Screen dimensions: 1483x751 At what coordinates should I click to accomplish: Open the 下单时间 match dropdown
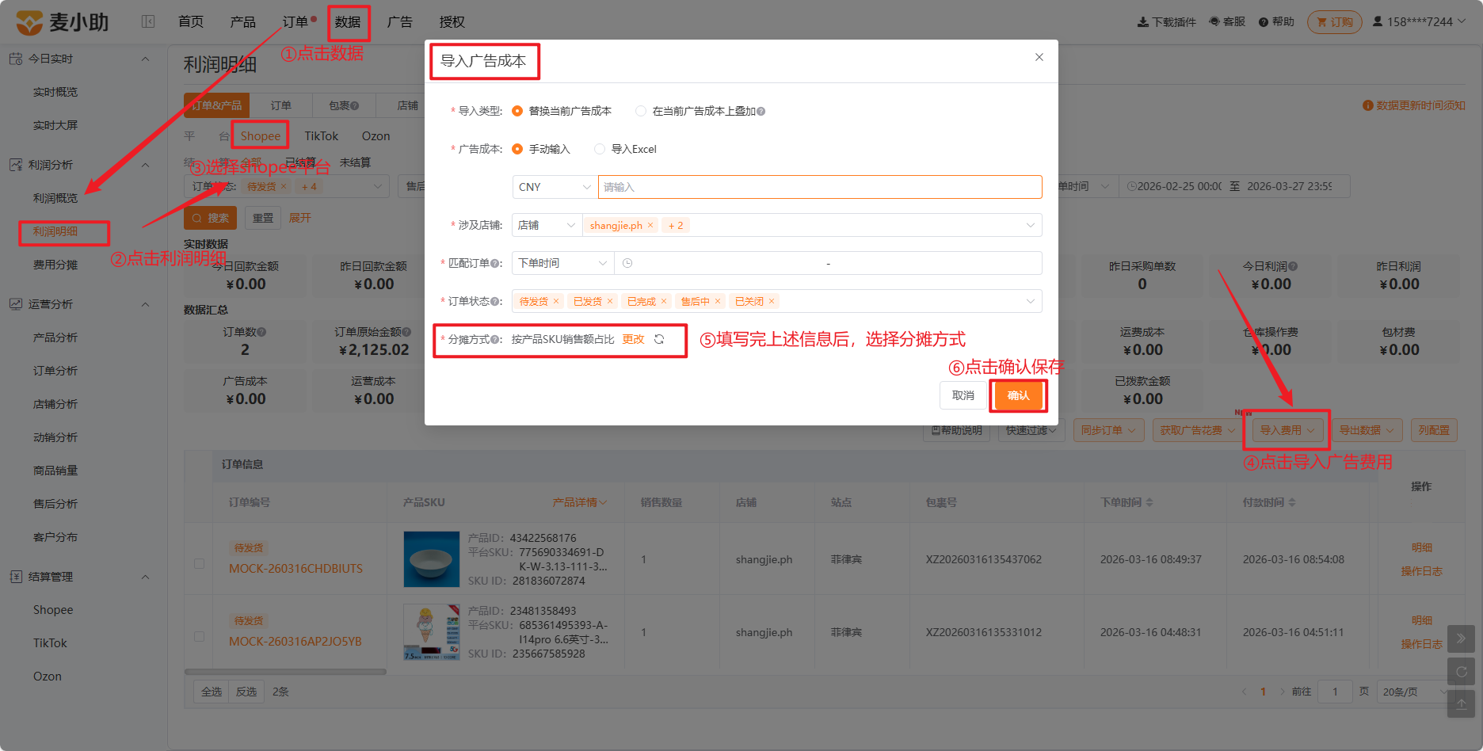click(x=562, y=263)
